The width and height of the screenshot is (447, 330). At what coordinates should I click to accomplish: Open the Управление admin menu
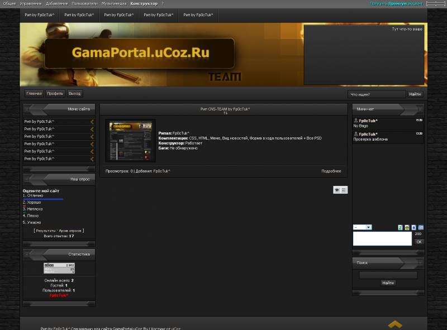pyautogui.click(x=31, y=4)
